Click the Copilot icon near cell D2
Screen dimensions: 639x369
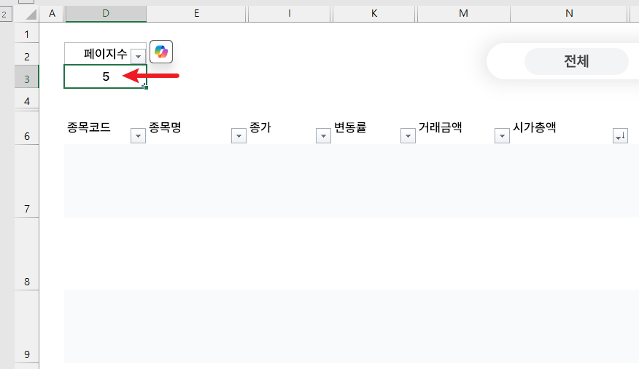pos(161,52)
